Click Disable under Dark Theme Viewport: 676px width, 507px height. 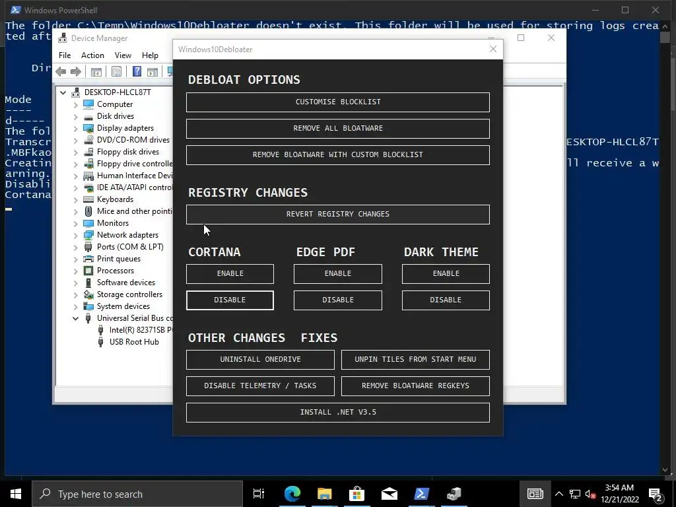tap(446, 300)
